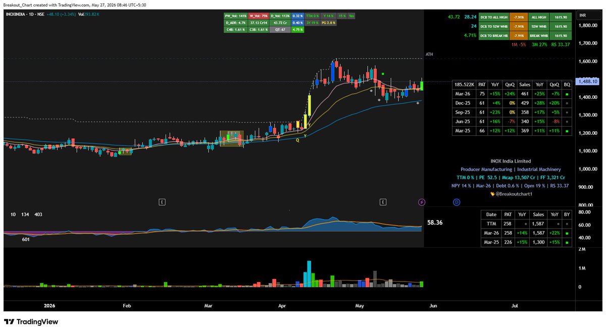Click the January earnings E marker
Viewport: 606px width, 332px height.
click(162, 202)
